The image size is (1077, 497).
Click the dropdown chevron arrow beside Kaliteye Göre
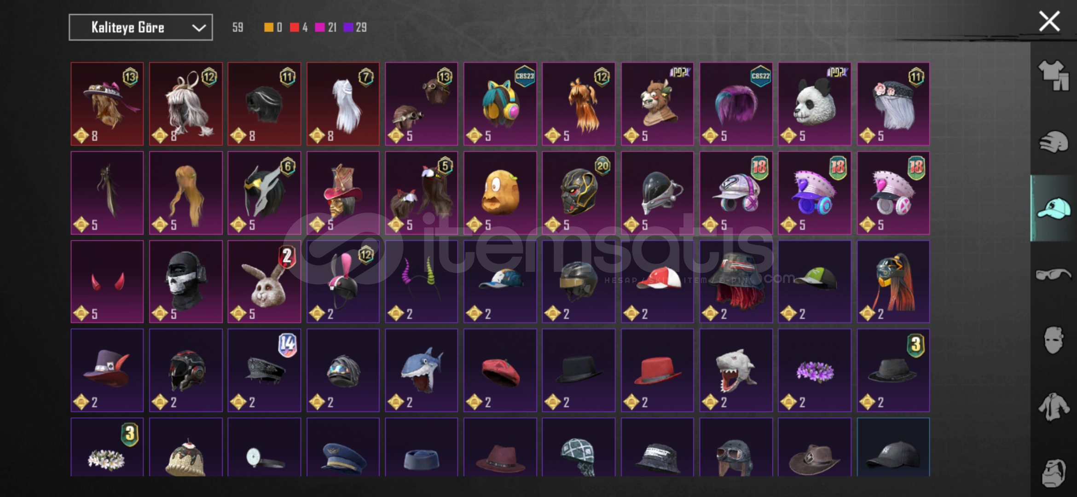click(x=199, y=28)
